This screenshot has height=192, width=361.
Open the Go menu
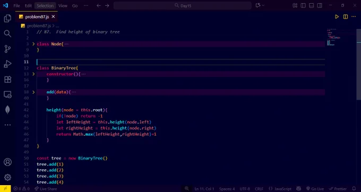(75, 6)
